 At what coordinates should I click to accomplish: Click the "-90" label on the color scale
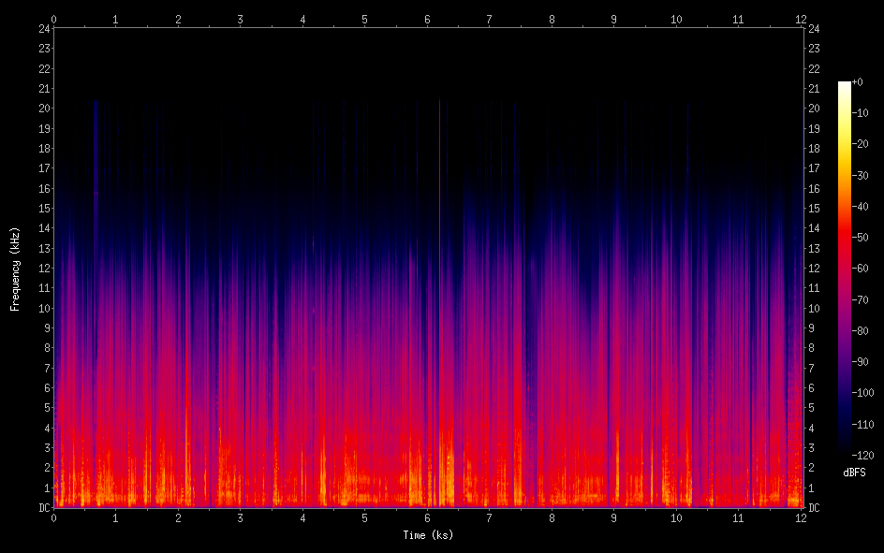(860, 361)
